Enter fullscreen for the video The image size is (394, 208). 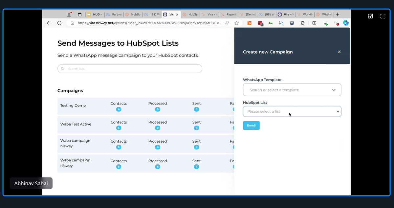[x=383, y=16]
